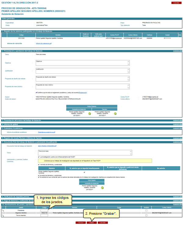Click Cancelar button next to Grabar
Screen dimensions: 183x226
tap(103, 223)
